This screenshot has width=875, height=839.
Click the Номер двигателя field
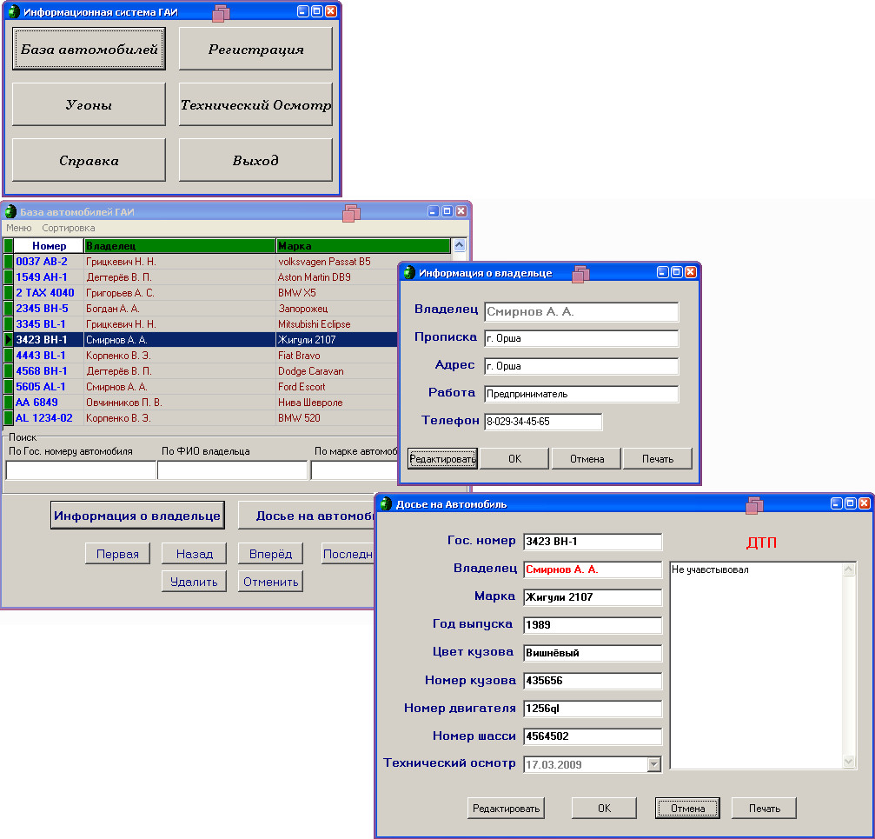[593, 709]
